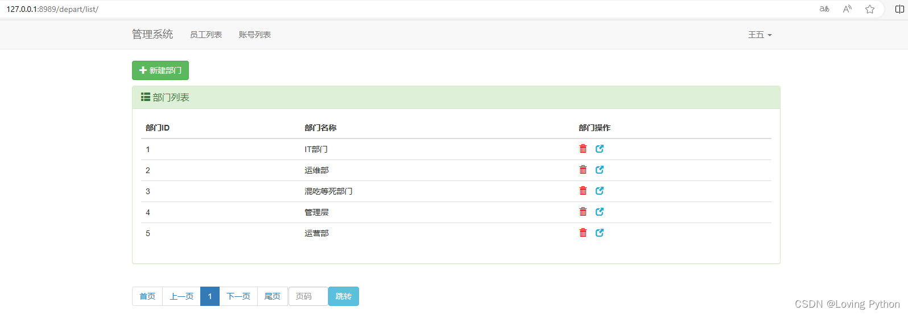Delete the IT部门 row via trash icon

(x=583, y=149)
